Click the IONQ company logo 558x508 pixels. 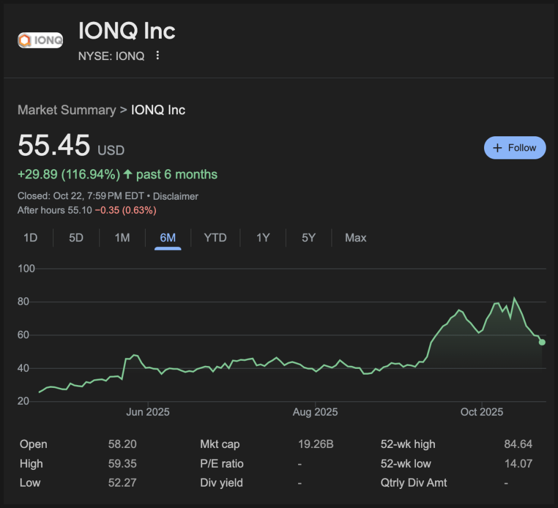click(x=40, y=40)
